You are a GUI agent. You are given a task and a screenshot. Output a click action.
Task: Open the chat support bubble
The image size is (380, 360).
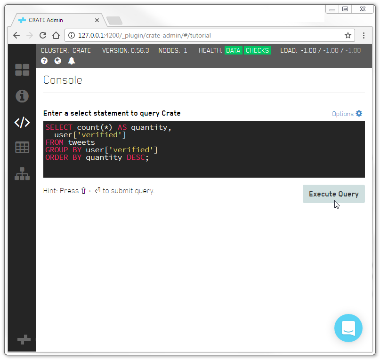[348, 328]
